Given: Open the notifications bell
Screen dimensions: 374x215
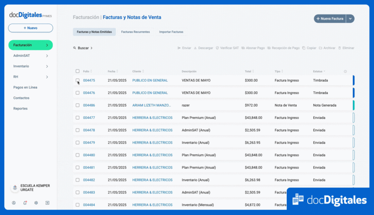Looking at the screenshot, I should 25,203.
